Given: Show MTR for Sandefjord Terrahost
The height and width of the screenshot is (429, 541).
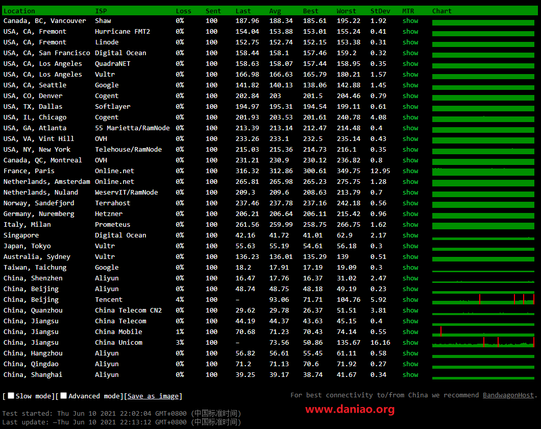Looking at the screenshot, I should pyautogui.click(x=410, y=203).
